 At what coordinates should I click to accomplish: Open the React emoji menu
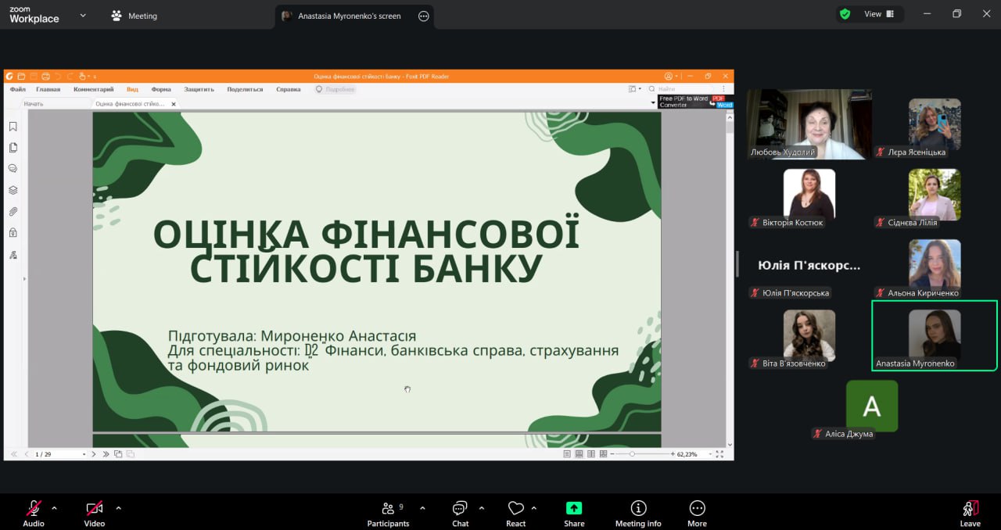click(515, 513)
